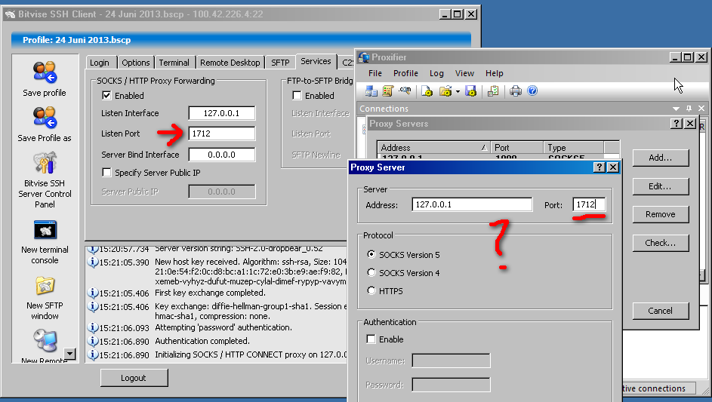712x402 pixels.
Task: Click the Save Profile as icon
Action: tap(45, 118)
